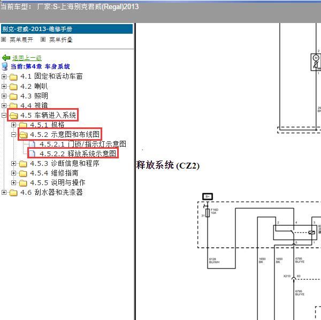Viewport: 321px width, 320px height.
Task: Click the F16D 10A fuse symbol
Action: pos(208,213)
